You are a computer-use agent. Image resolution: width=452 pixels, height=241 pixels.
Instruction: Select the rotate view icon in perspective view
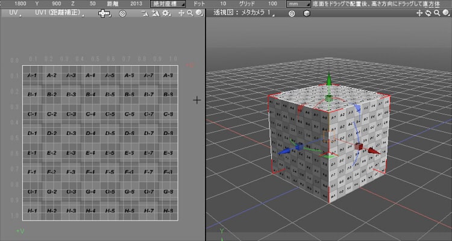pyautogui.click(x=428, y=13)
